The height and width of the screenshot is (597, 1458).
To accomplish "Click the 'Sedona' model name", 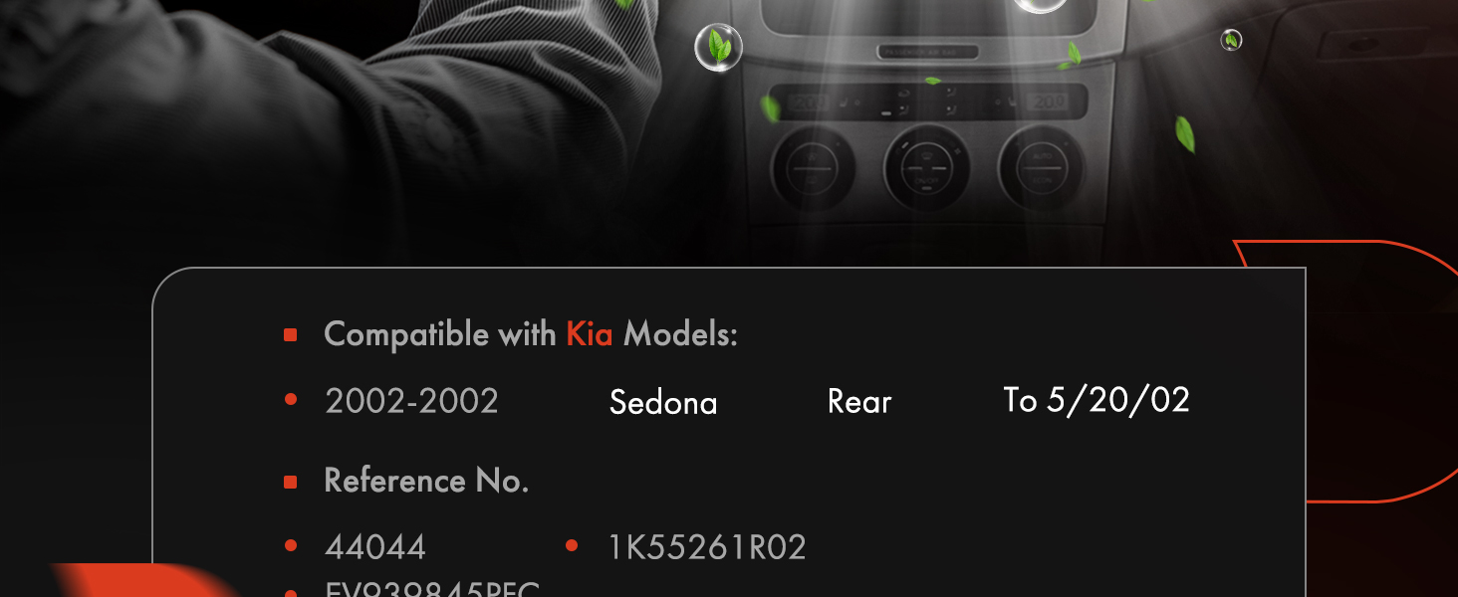I will click(663, 402).
